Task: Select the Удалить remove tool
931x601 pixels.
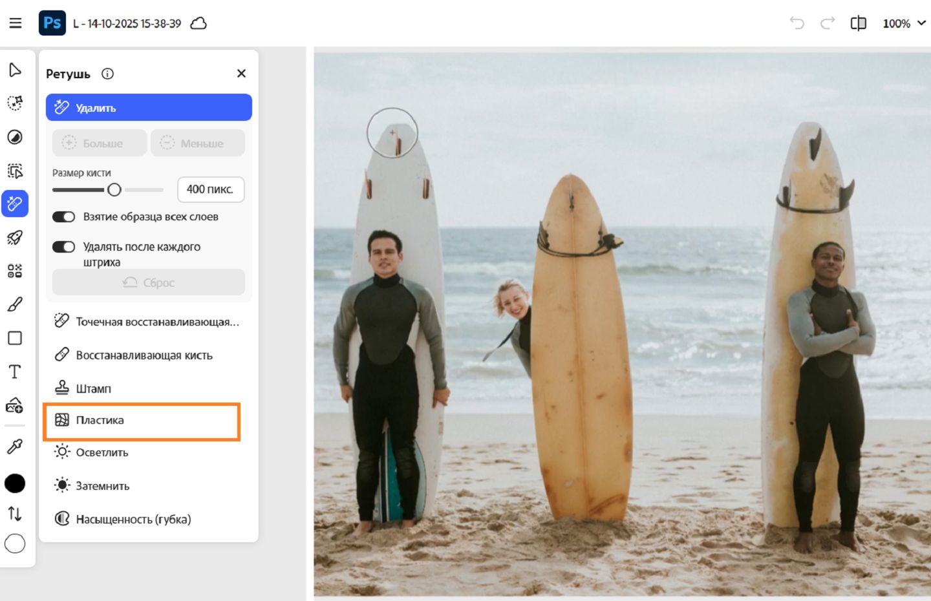Action: point(149,107)
